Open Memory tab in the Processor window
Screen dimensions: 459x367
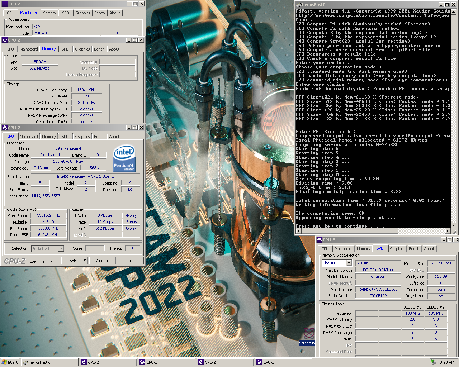coord(49,137)
